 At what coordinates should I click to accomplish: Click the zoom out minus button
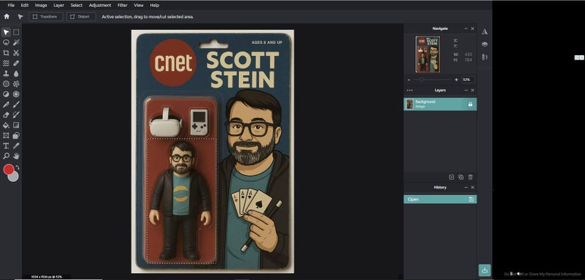pos(409,79)
